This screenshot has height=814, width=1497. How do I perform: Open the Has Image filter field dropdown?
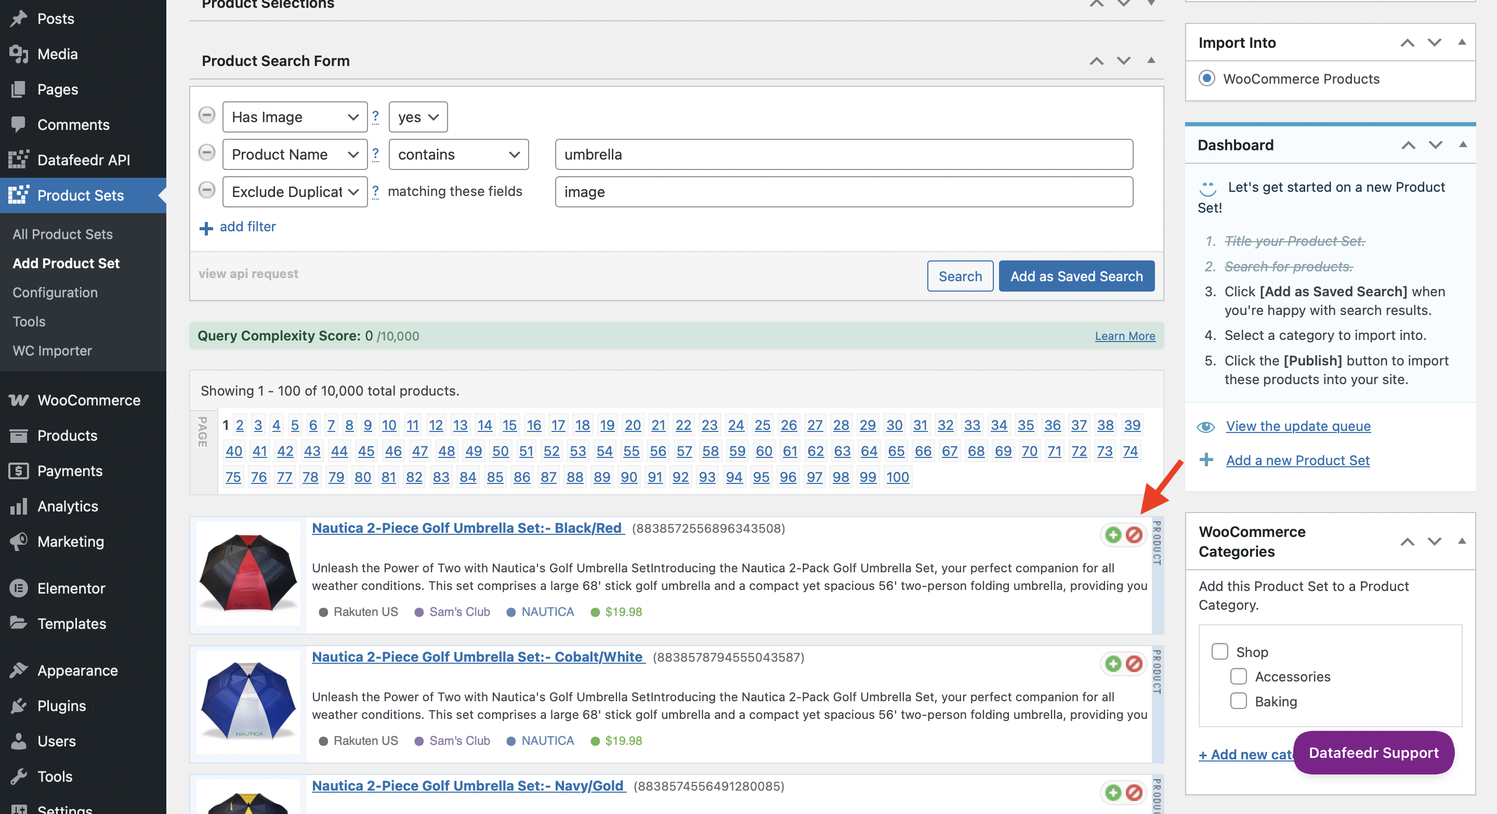(295, 117)
